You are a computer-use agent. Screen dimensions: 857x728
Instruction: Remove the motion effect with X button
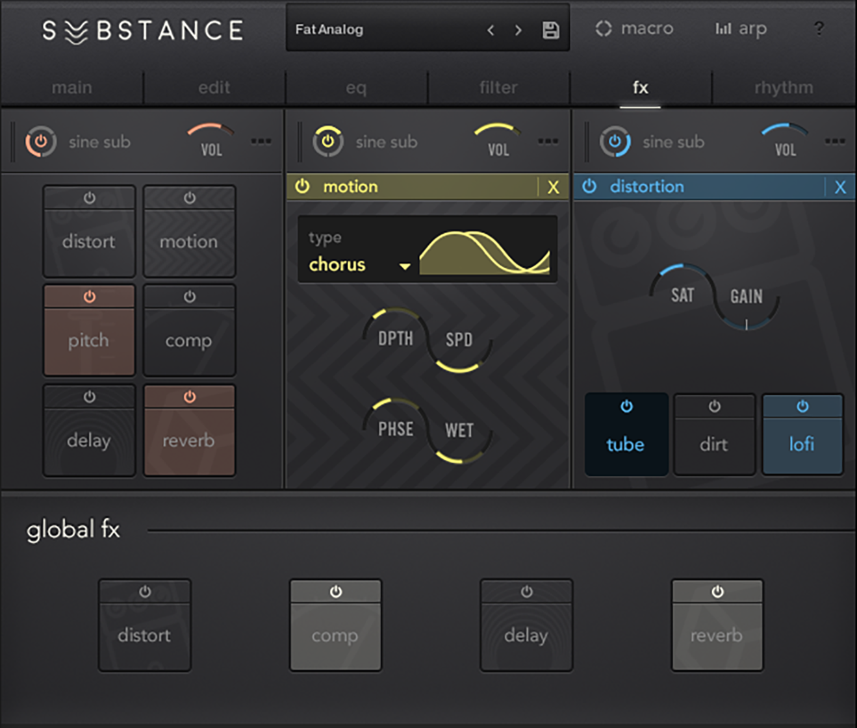pos(554,187)
